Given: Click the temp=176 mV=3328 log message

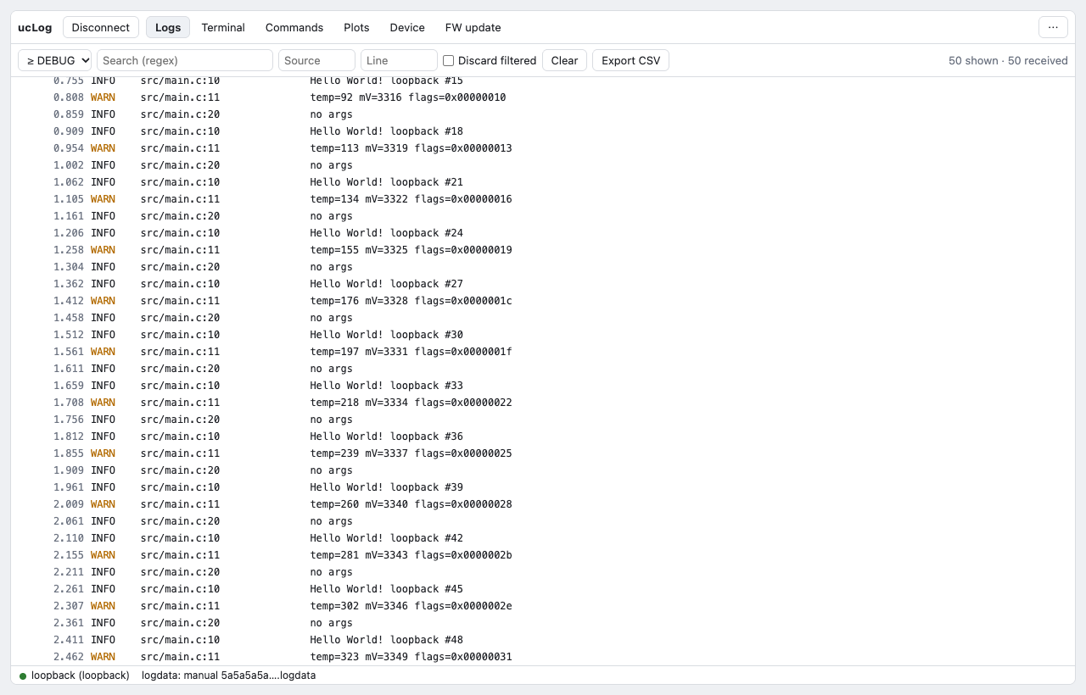Looking at the screenshot, I should tap(411, 301).
